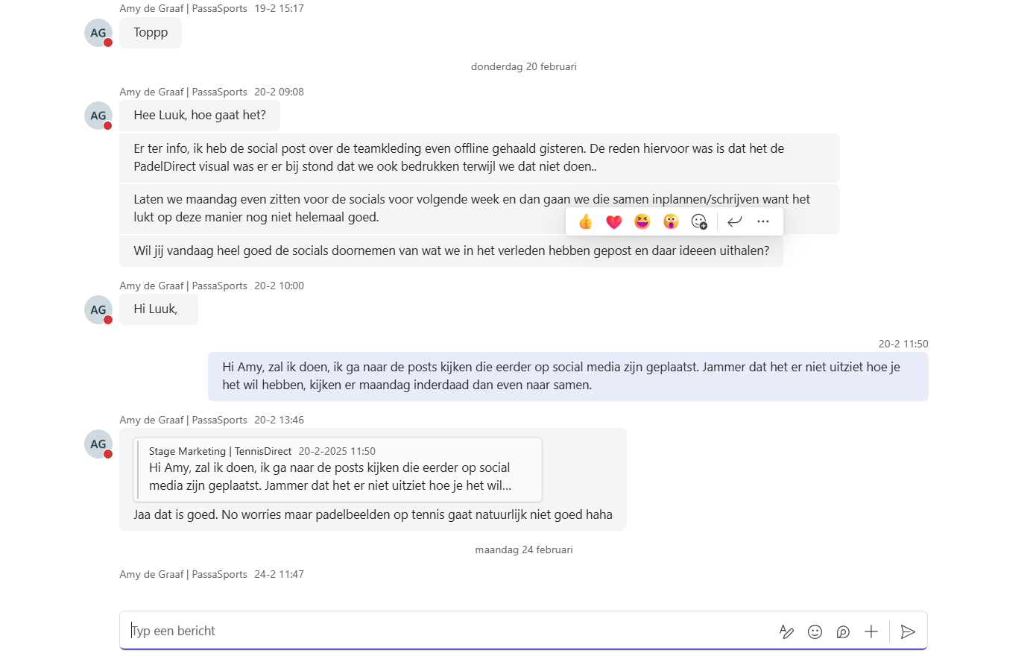This screenshot has width=1036, height=671.
Task: Open the quoted Stage Marketing reply preview
Action: coord(338,469)
